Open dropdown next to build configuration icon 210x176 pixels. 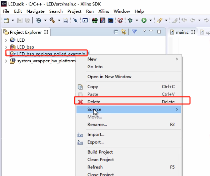[45, 20]
